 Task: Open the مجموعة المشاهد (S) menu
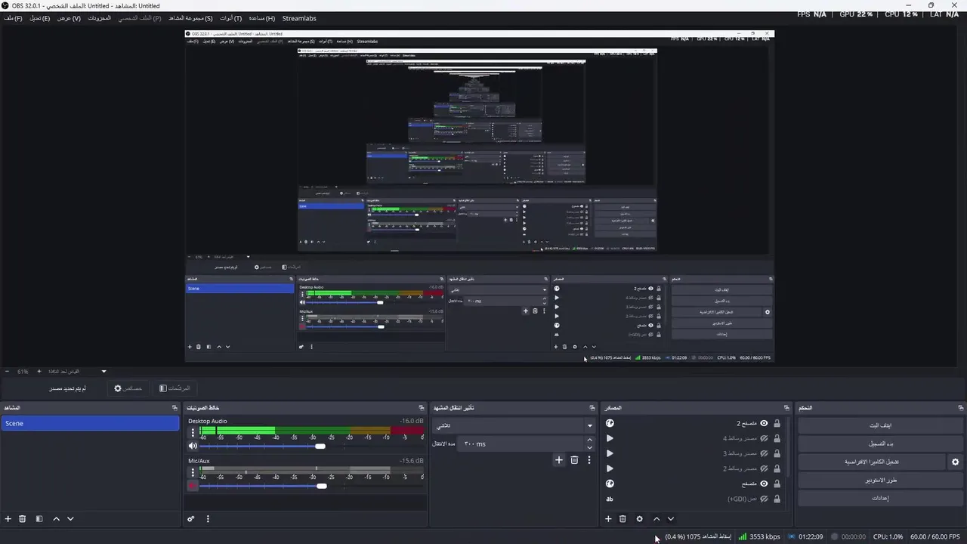click(190, 18)
